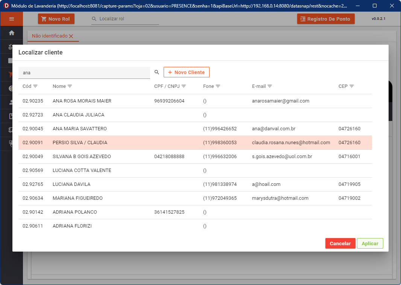Open Registro De Ponto

pos(326,19)
